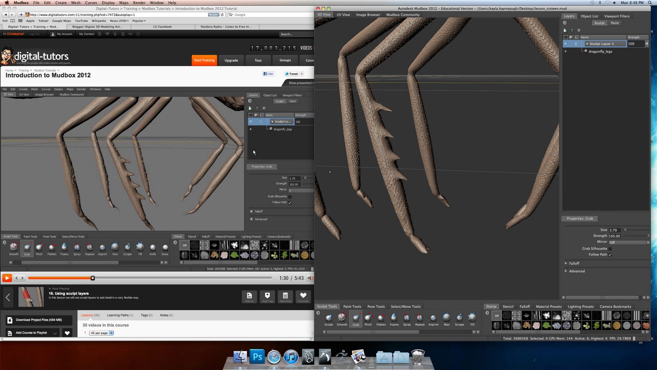Adjust the Size slider in Mudbox properties
This screenshot has height=370, width=657.
pyautogui.click(x=636, y=230)
